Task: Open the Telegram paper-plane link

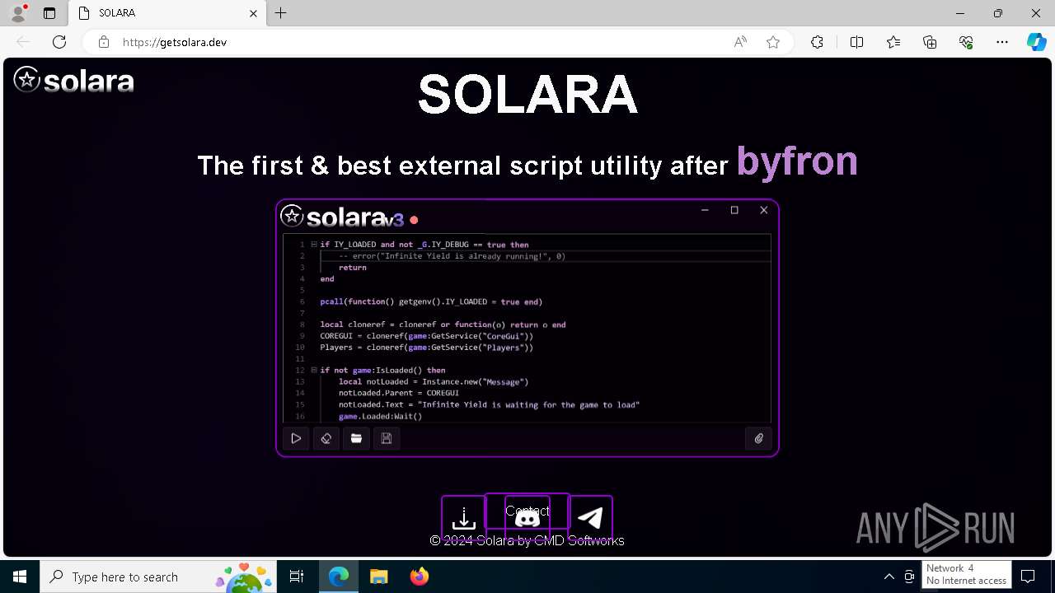Action: click(590, 518)
